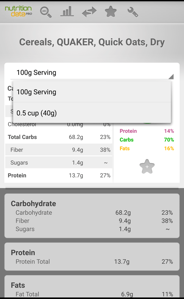Open settings wrench icon
Screen dimensions: 184x299
133,12
